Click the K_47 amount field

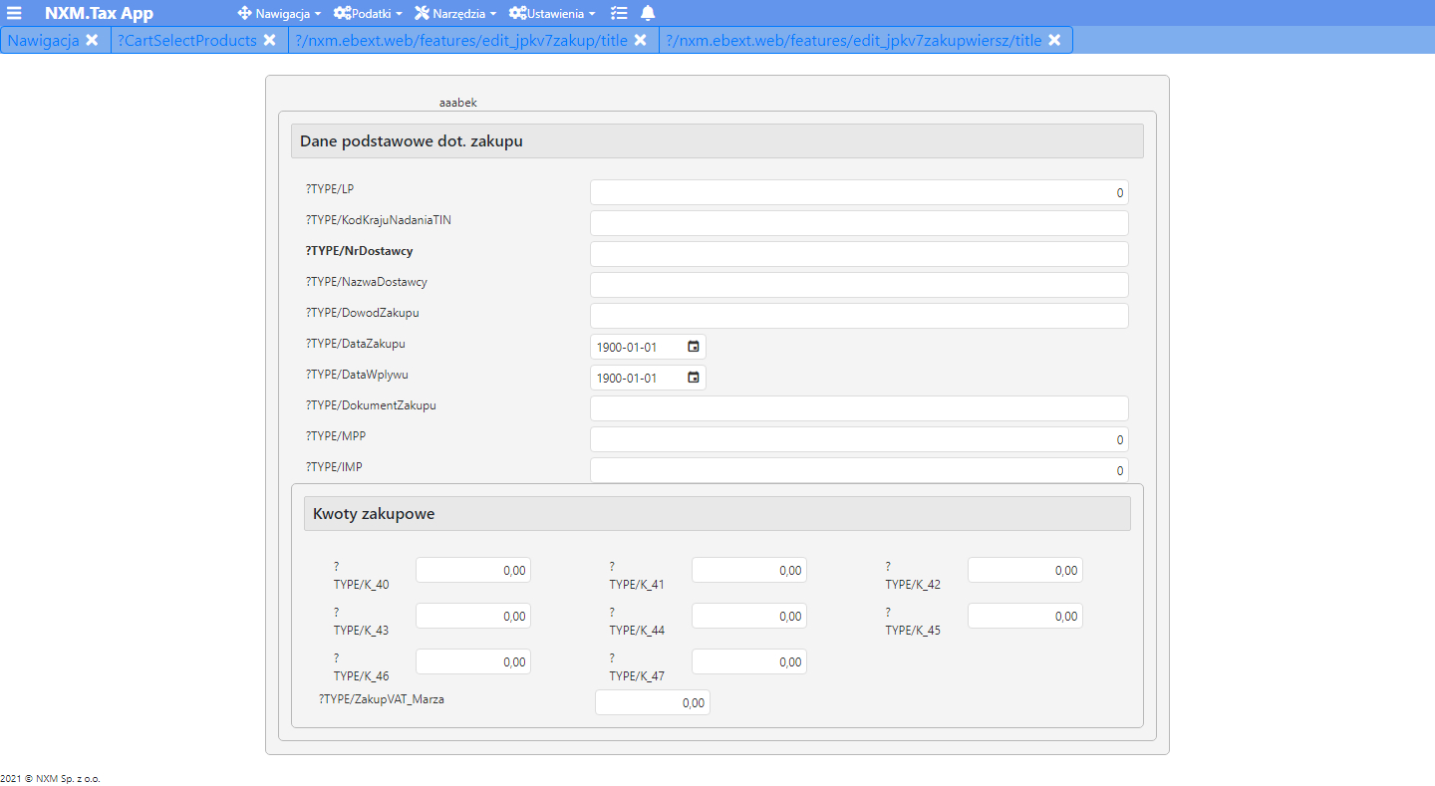pyautogui.click(x=749, y=661)
